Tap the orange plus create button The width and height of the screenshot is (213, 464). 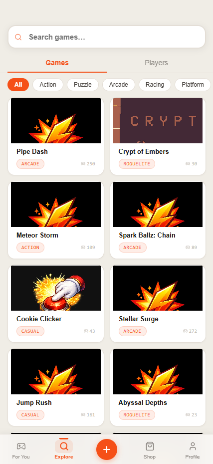pyautogui.click(x=107, y=449)
